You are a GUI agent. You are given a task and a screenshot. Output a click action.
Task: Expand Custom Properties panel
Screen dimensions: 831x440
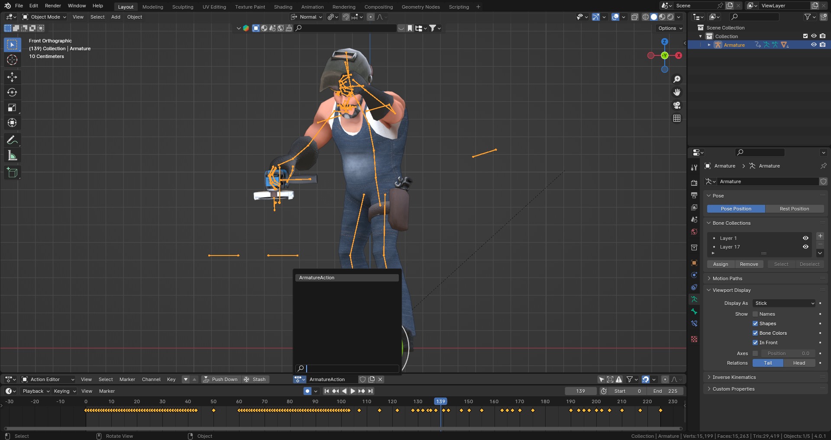click(734, 389)
